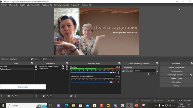Open transition properties three-dot menu

pos(157,74)
